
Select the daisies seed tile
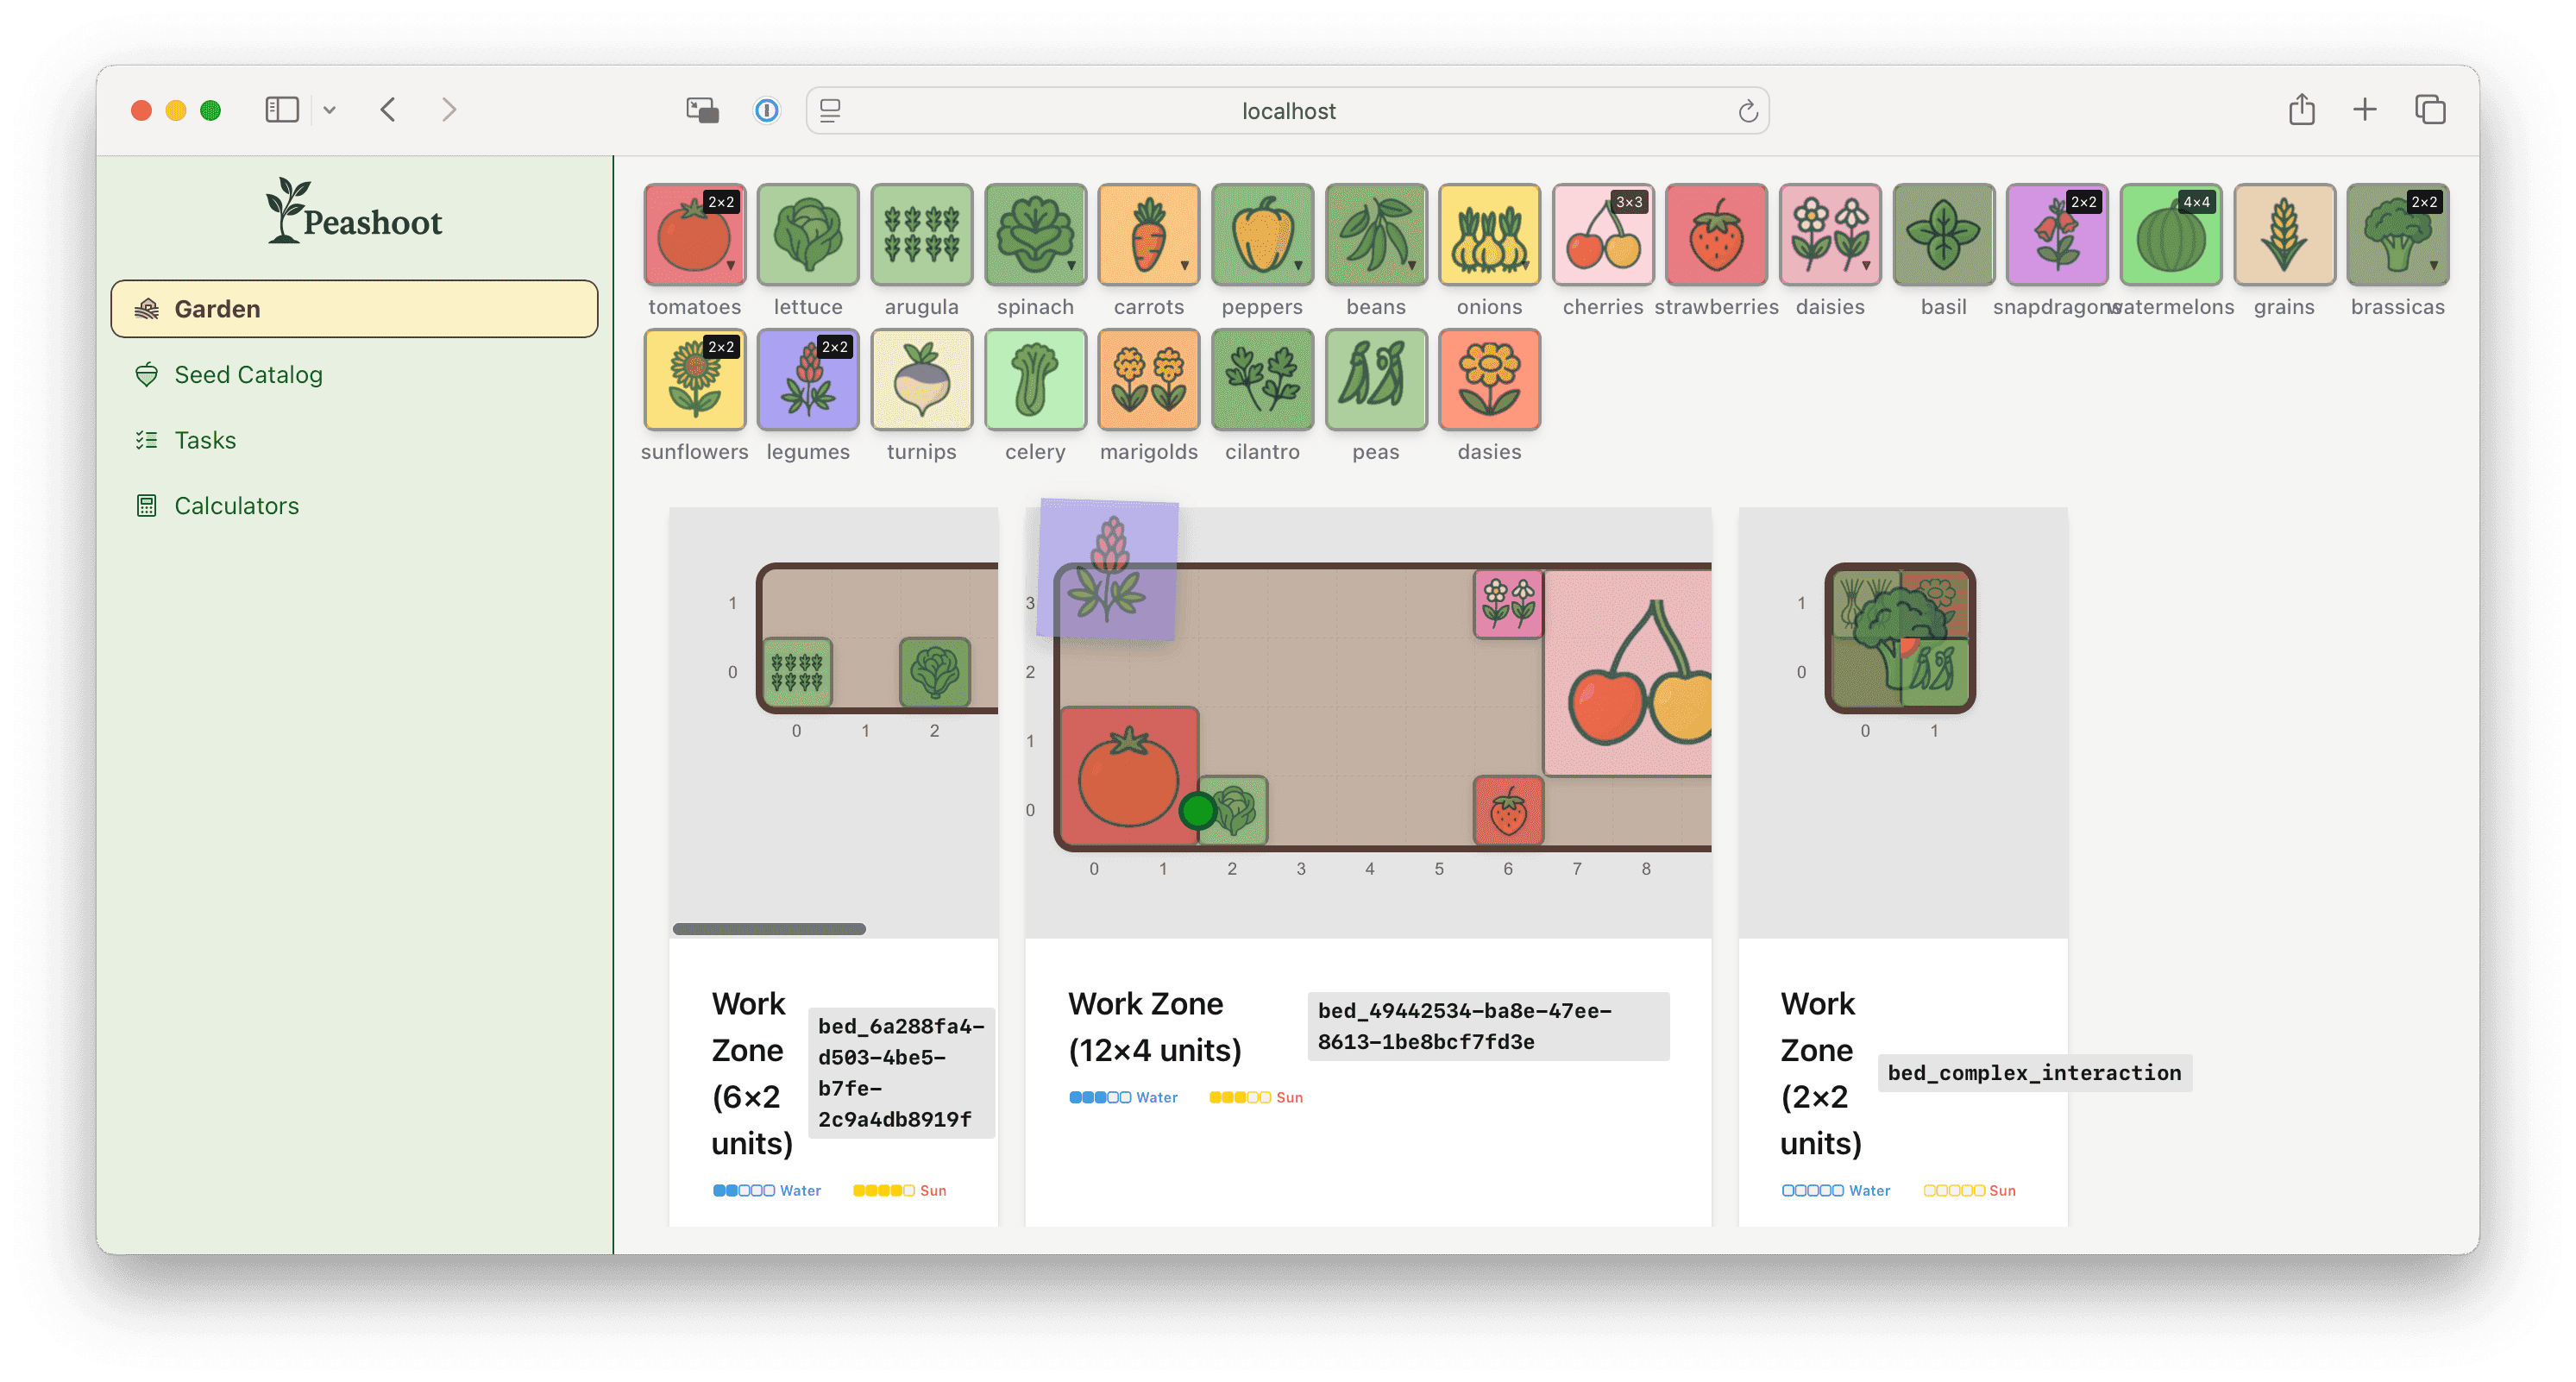point(1830,234)
